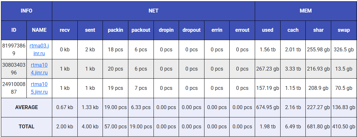The image size is (357, 137).
Task: Click the NET group header
Action: tap(153, 11)
